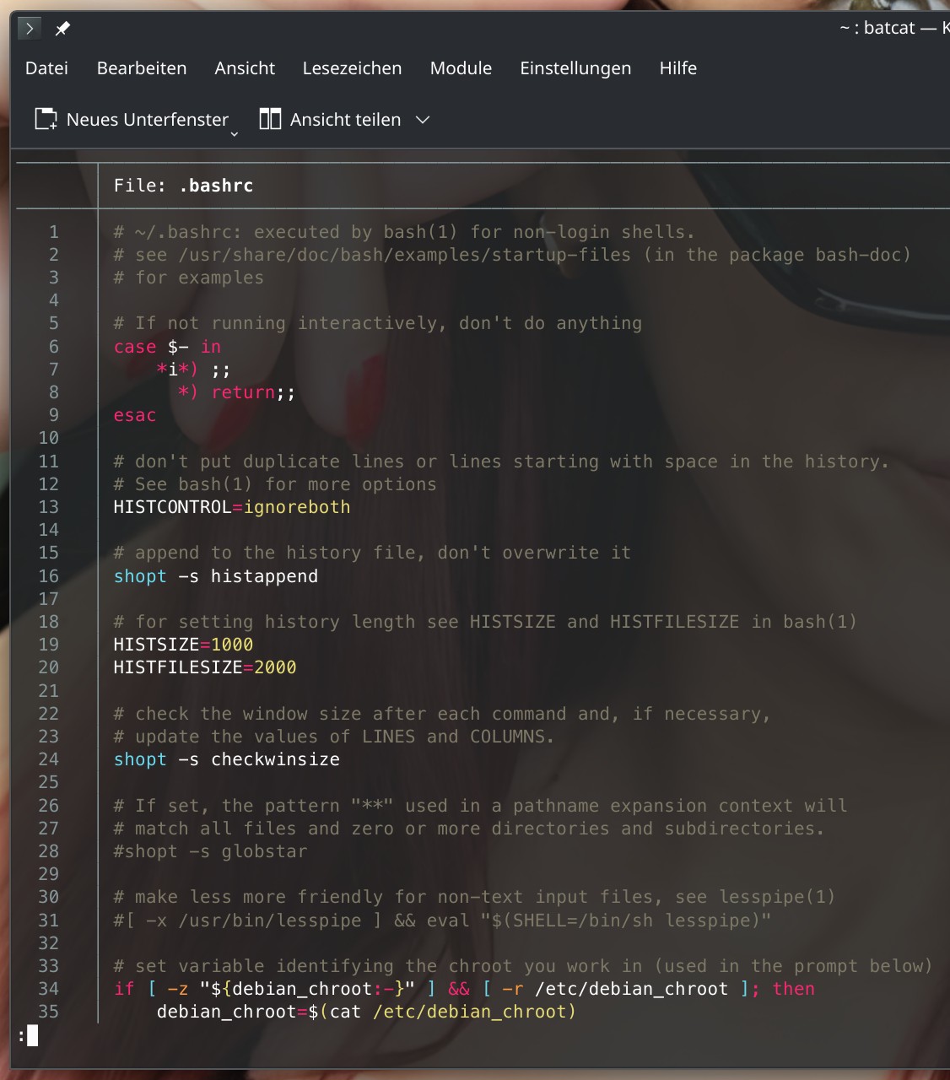Click the Neues Unterfenster new tab icon
The image size is (950, 1080).
pyautogui.click(x=46, y=119)
